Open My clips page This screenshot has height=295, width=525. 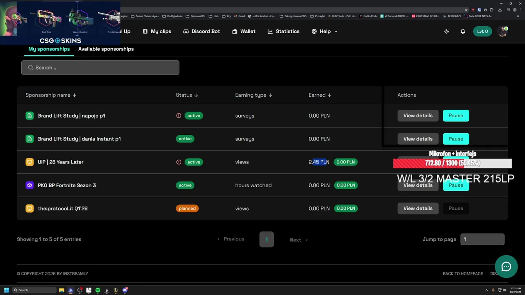pyautogui.click(x=157, y=32)
